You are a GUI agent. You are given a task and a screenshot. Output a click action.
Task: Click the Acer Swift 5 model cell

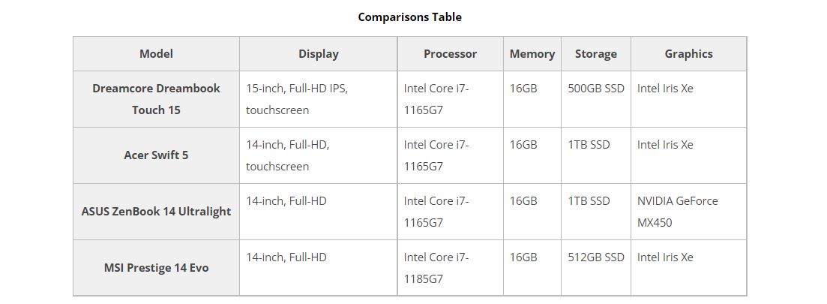click(x=156, y=155)
